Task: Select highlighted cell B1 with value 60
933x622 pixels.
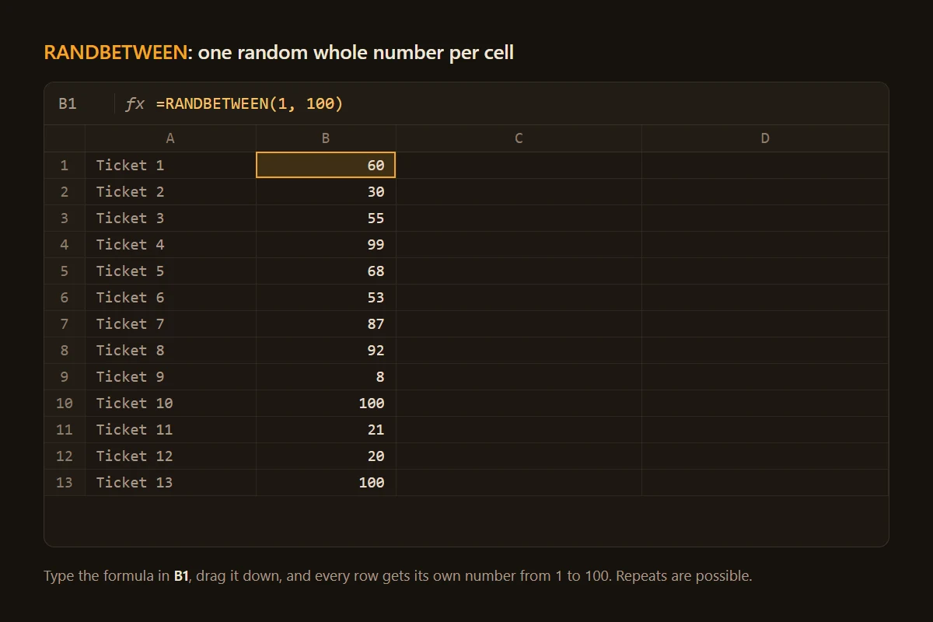Action: click(326, 165)
